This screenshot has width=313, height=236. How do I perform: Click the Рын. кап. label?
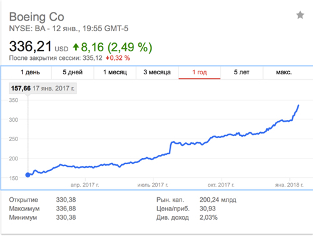pos(170,200)
